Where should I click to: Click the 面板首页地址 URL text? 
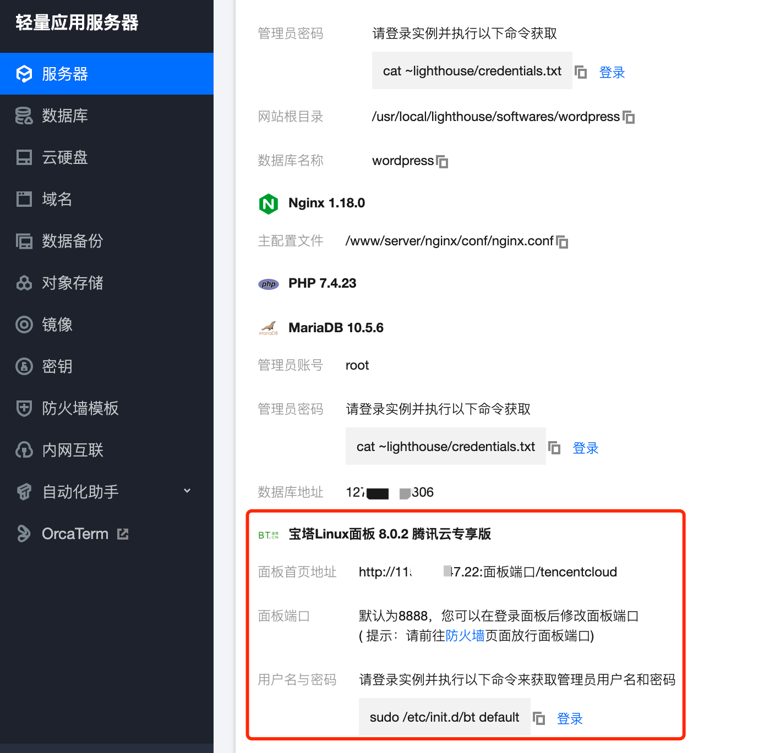click(x=488, y=572)
